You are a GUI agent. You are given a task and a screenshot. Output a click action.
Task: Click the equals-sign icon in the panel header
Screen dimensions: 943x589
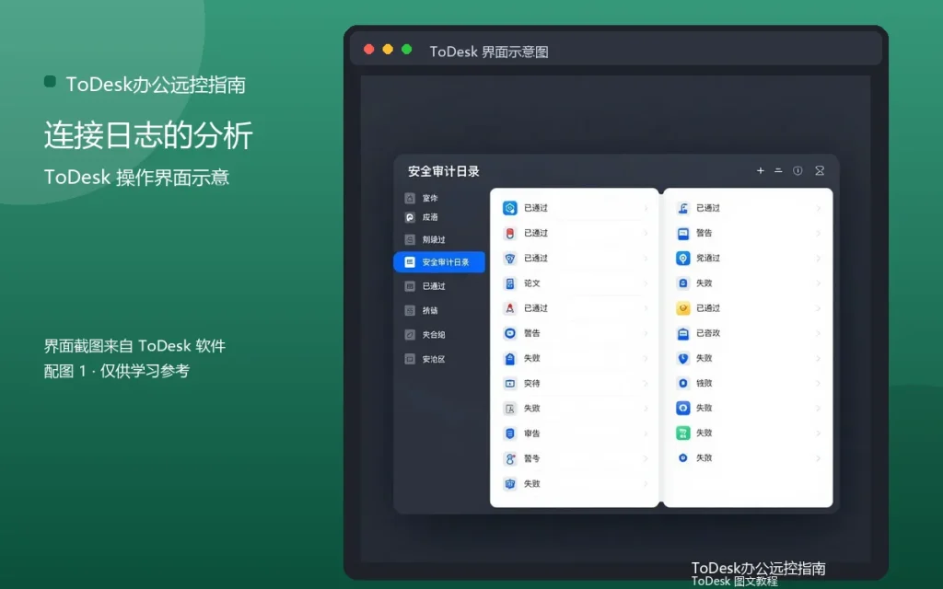(x=778, y=170)
